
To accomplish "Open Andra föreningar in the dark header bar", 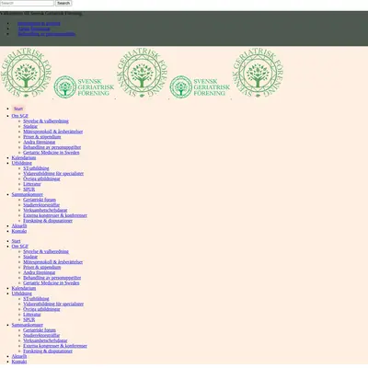I will click(x=34, y=29).
